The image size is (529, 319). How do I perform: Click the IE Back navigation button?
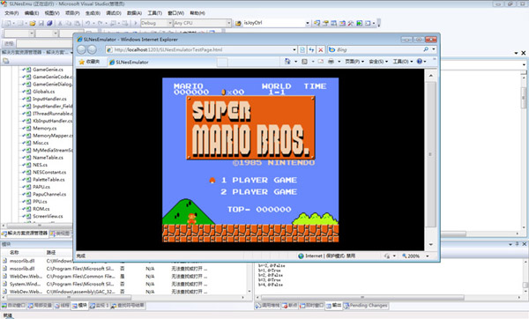[x=82, y=49]
